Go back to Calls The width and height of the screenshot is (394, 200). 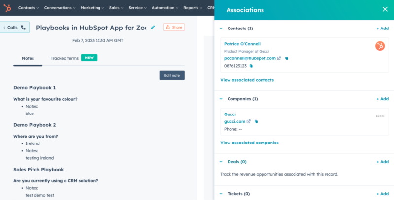pos(15,28)
